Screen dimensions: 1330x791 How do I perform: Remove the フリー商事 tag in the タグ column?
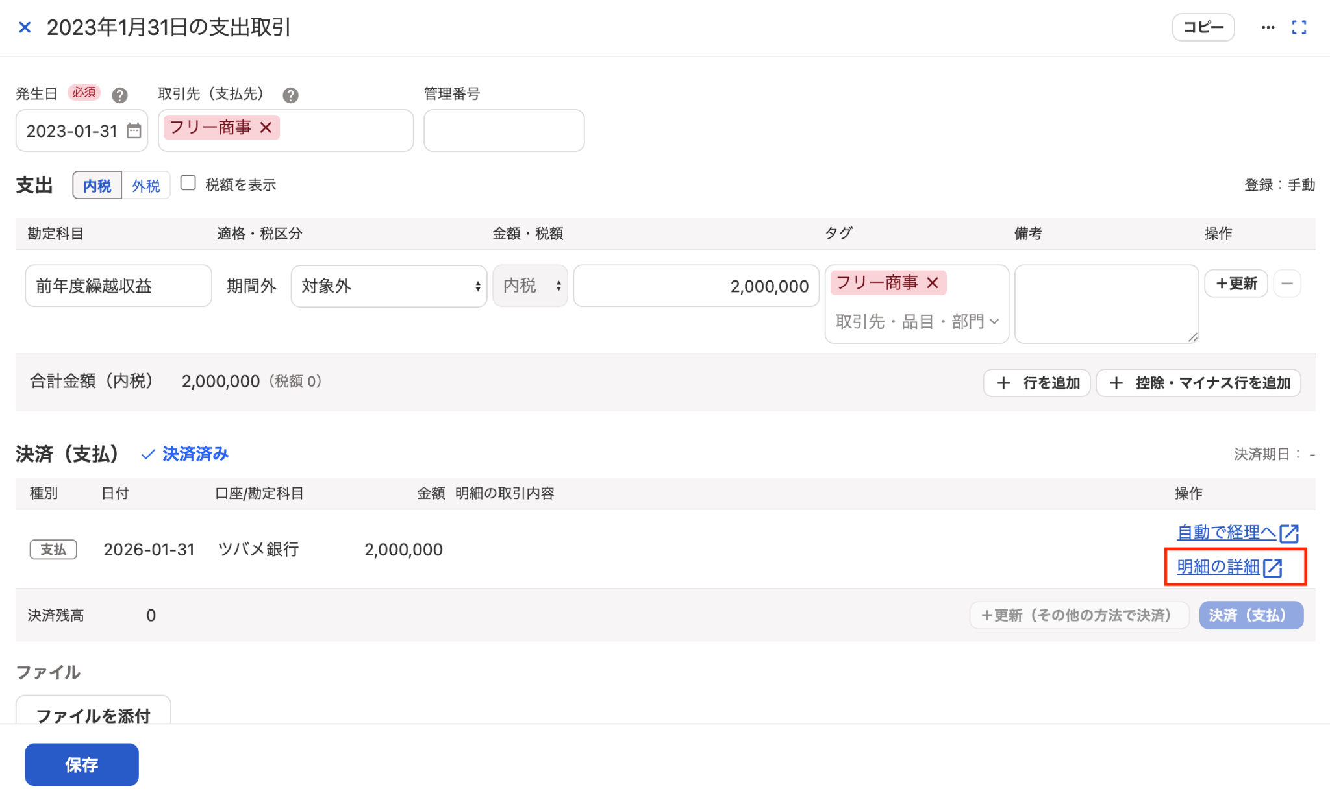[933, 282]
